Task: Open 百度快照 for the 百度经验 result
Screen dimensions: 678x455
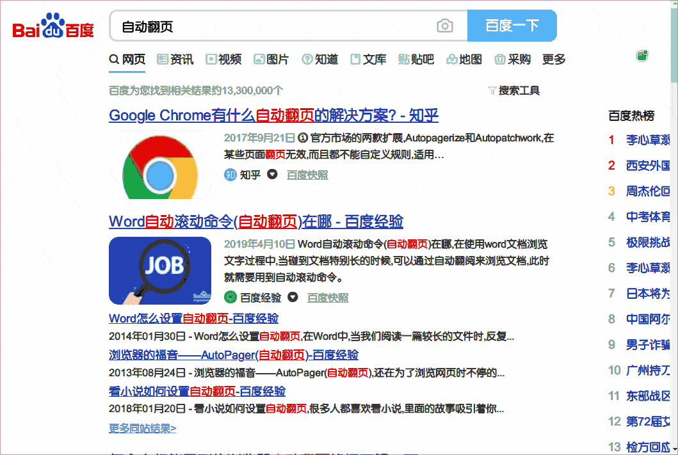Action: pos(328,298)
